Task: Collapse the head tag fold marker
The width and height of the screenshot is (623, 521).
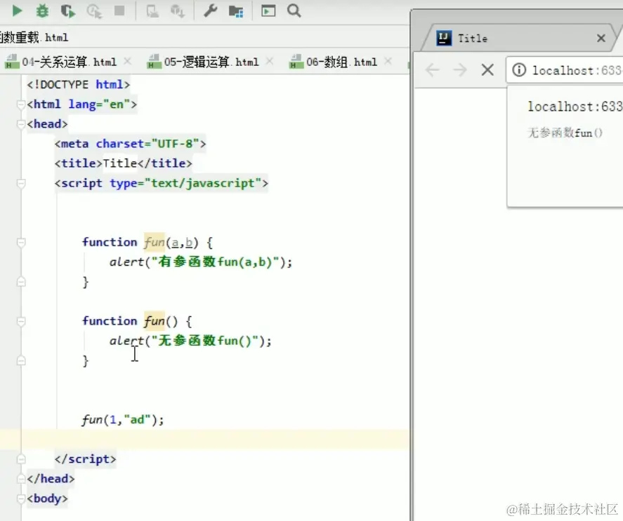Action: 21,124
